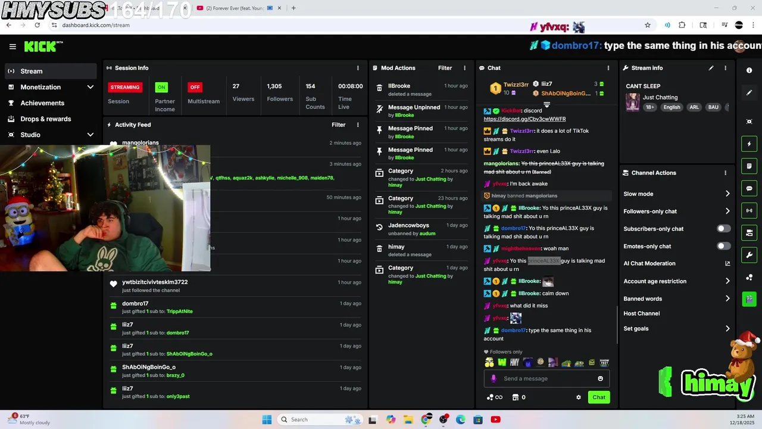
Task: Open a new browser tab
Action: point(293,8)
